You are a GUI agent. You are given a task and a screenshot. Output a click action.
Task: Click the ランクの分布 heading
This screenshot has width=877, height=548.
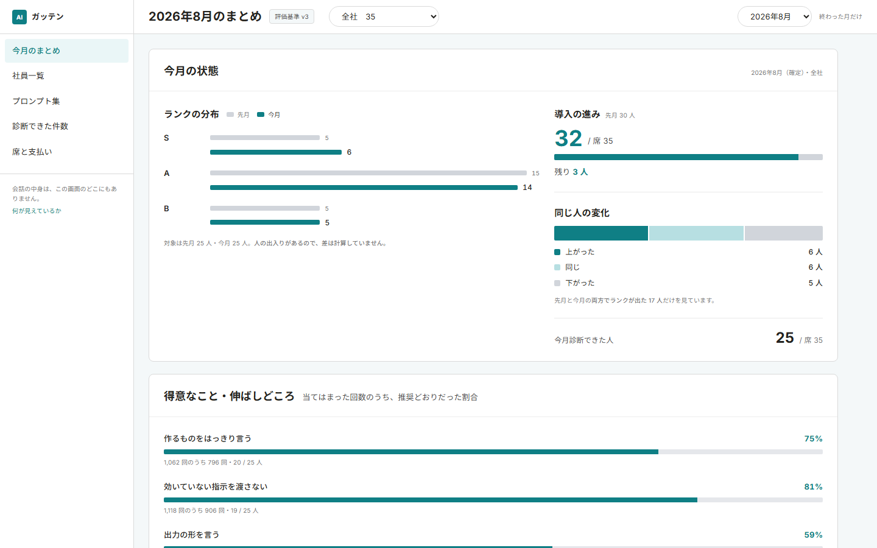[x=191, y=114]
